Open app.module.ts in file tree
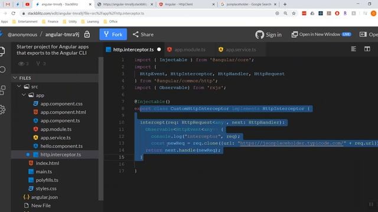 [x=56, y=129]
